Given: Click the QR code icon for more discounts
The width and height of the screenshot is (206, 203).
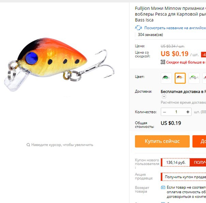Looking at the screenshot, I should [163, 62].
